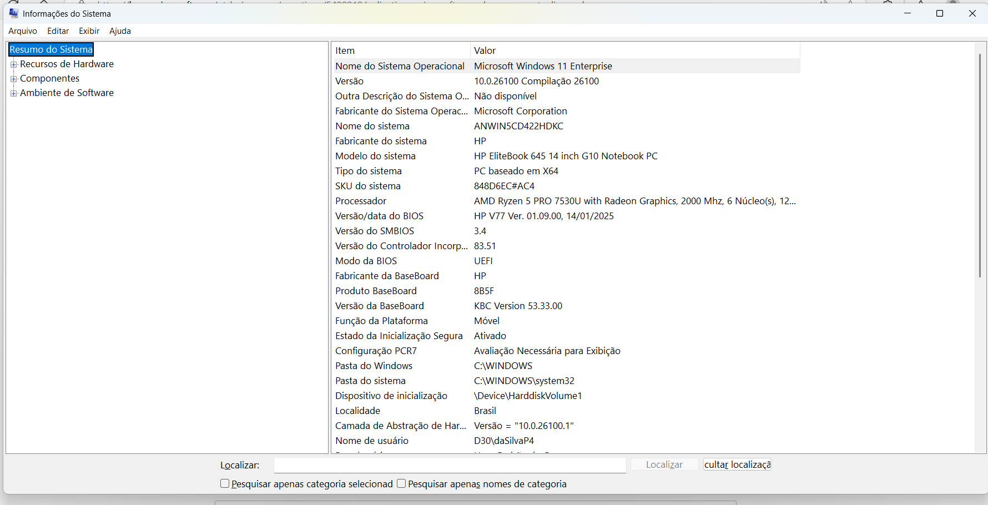Select Dispositivo de inicialização row

pyautogui.click(x=567, y=396)
